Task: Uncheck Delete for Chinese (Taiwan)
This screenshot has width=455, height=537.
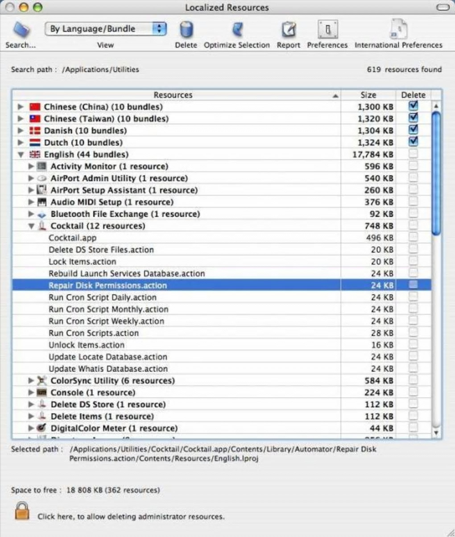Action: click(x=414, y=118)
